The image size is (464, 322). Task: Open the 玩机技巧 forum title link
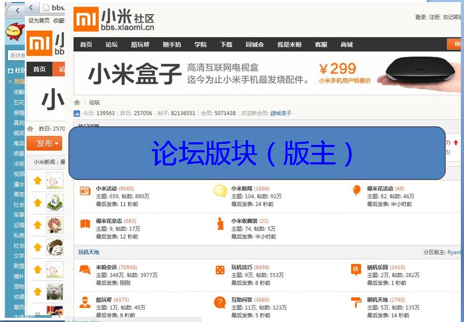pyautogui.click(x=242, y=268)
